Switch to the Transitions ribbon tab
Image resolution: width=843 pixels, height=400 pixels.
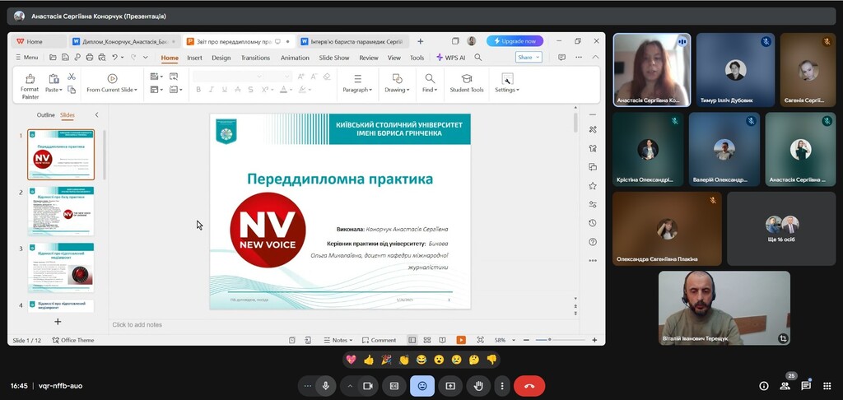tap(255, 58)
